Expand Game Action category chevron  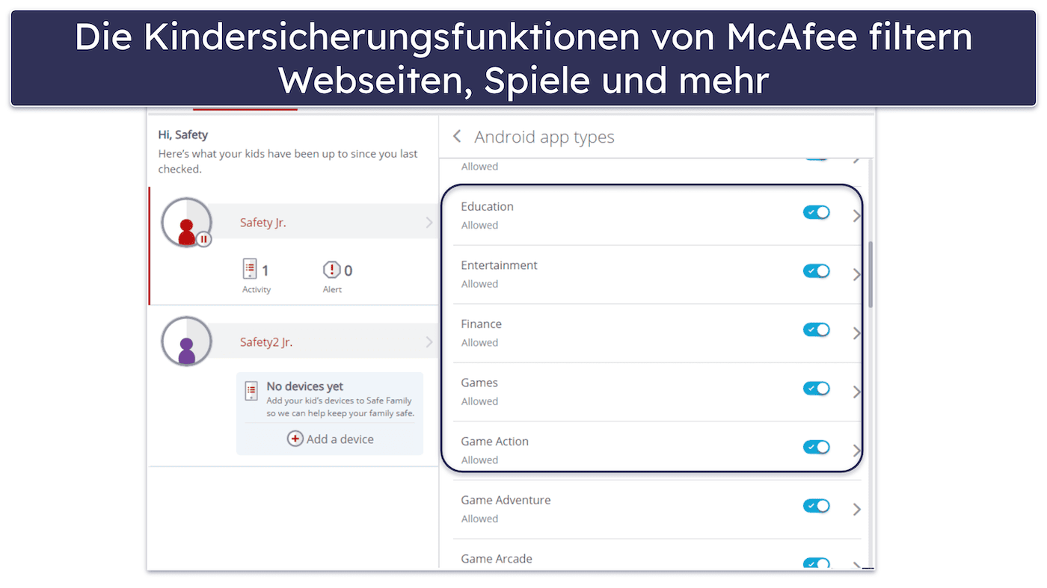857,451
